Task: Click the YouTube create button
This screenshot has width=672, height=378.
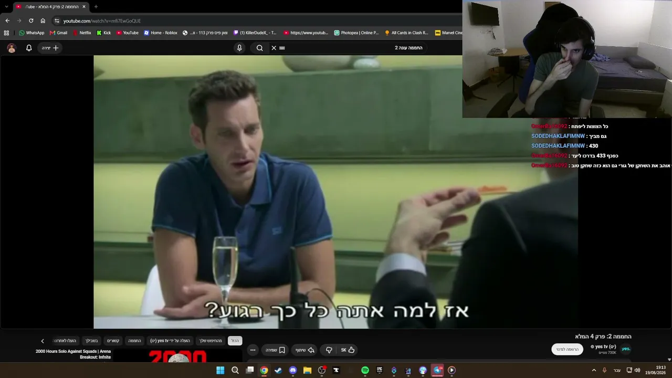Action: point(50,48)
